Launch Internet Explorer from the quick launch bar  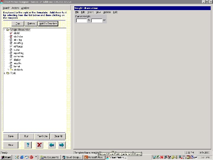click(x=22, y=157)
